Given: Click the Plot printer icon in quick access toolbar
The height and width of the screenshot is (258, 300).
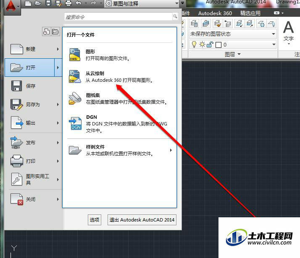Looking at the screenshot, I should coord(68,3).
